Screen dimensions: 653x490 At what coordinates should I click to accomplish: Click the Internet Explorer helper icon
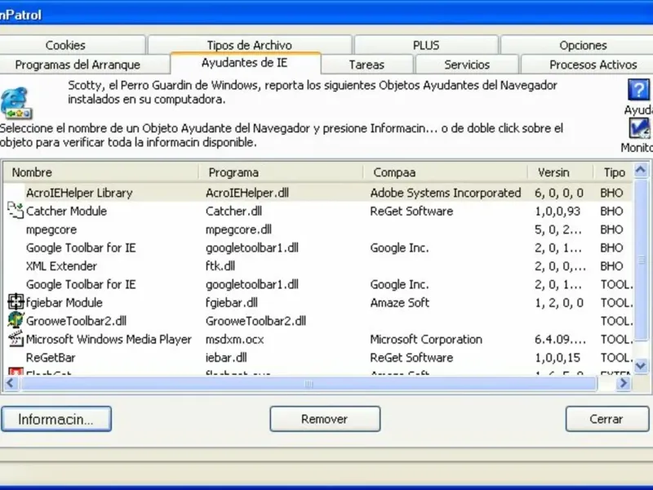(16, 103)
